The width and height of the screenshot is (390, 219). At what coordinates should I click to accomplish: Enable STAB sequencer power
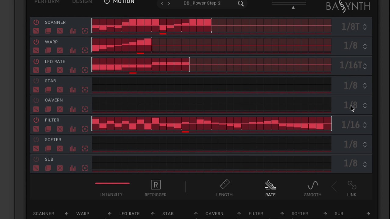(36, 81)
